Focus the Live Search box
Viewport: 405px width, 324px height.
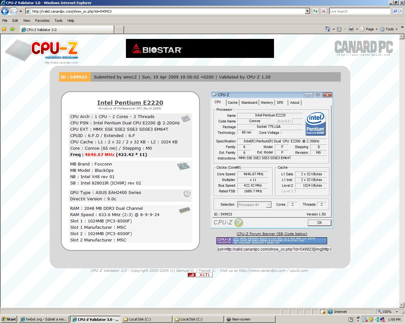(x=360, y=11)
